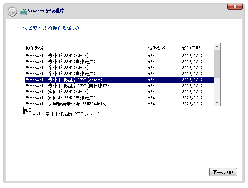Image resolution: width=248 pixels, height=188 pixels.
Task: Choose Windows11 企业版 23H2(admin)
Action: pyautogui.click(x=57, y=68)
